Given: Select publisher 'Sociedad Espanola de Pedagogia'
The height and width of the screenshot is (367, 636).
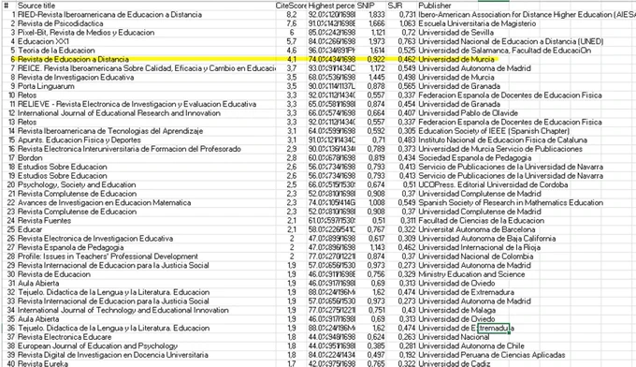Looking at the screenshot, I should pyautogui.click(x=474, y=157).
